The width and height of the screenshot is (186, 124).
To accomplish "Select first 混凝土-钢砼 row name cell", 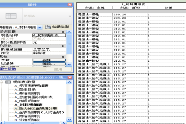I will coord(95,14).
